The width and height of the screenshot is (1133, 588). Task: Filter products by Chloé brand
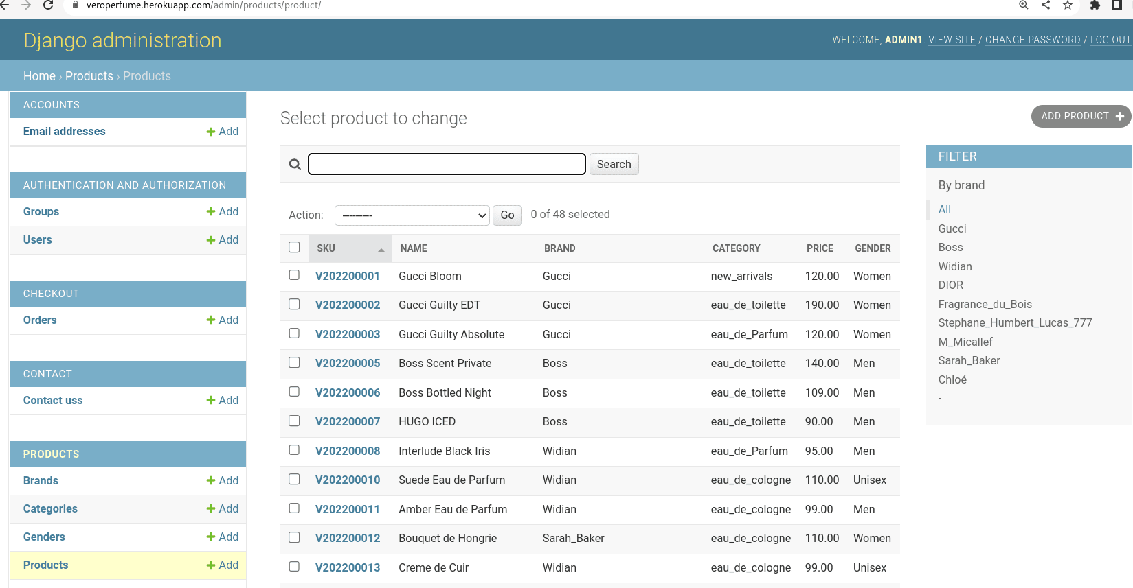[x=952, y=379]
